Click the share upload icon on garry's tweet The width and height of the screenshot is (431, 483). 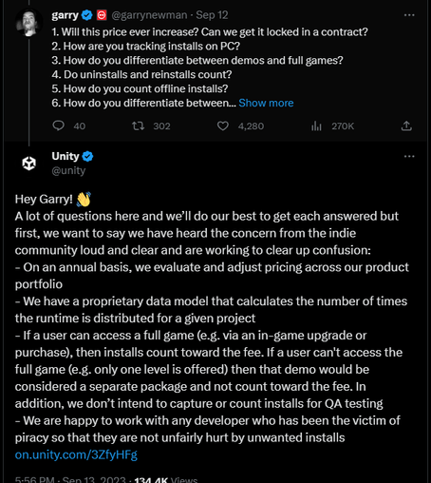(406, 126)
